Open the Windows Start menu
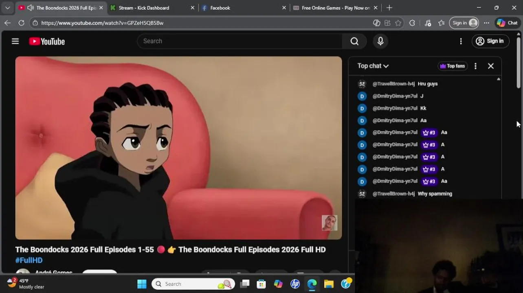This screenshot has height=293, width=523. 142,284
